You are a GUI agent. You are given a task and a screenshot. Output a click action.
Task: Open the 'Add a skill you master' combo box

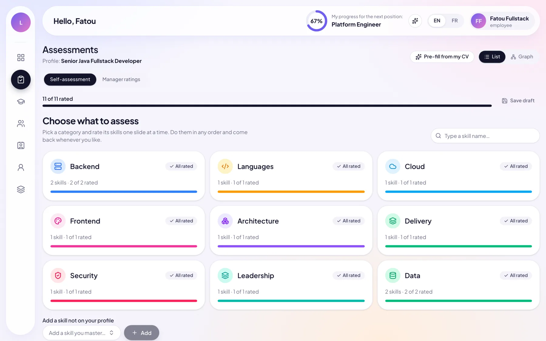click(81, 333)
